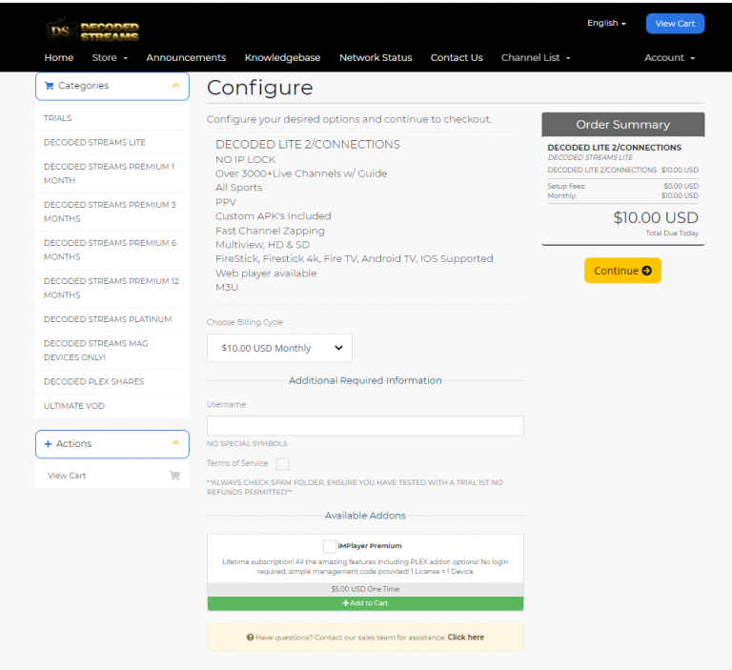Screen dimensions: 732x670
Task: Click green Add to Cart addon button
Action: (365, 603)
